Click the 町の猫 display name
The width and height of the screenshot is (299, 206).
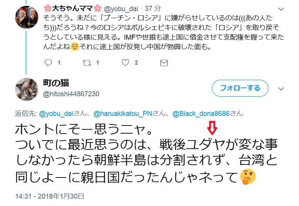pyautogui.click(x=56, y=83)
